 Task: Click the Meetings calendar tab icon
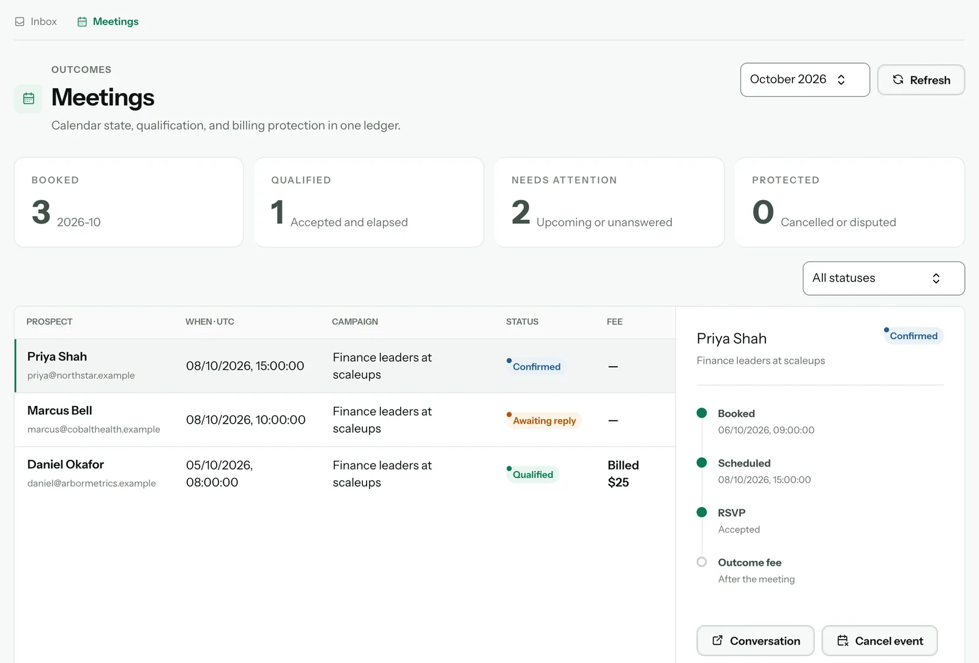click(x=82, y=21)
